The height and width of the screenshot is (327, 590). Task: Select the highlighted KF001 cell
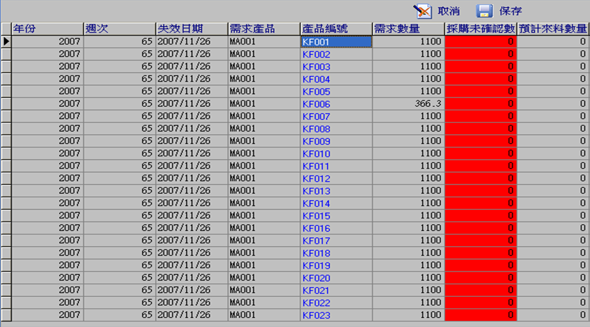(x=337, y=42)
